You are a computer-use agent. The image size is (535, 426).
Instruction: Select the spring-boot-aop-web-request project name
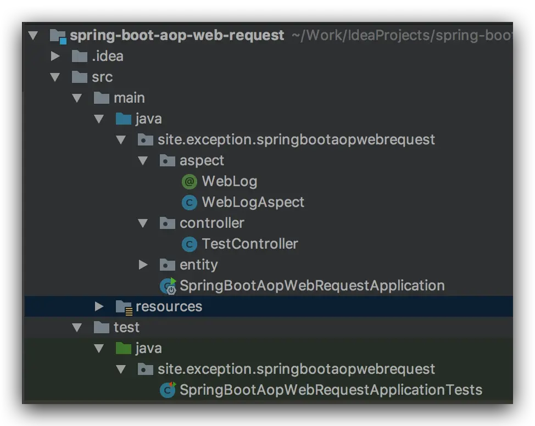point(177,36)
